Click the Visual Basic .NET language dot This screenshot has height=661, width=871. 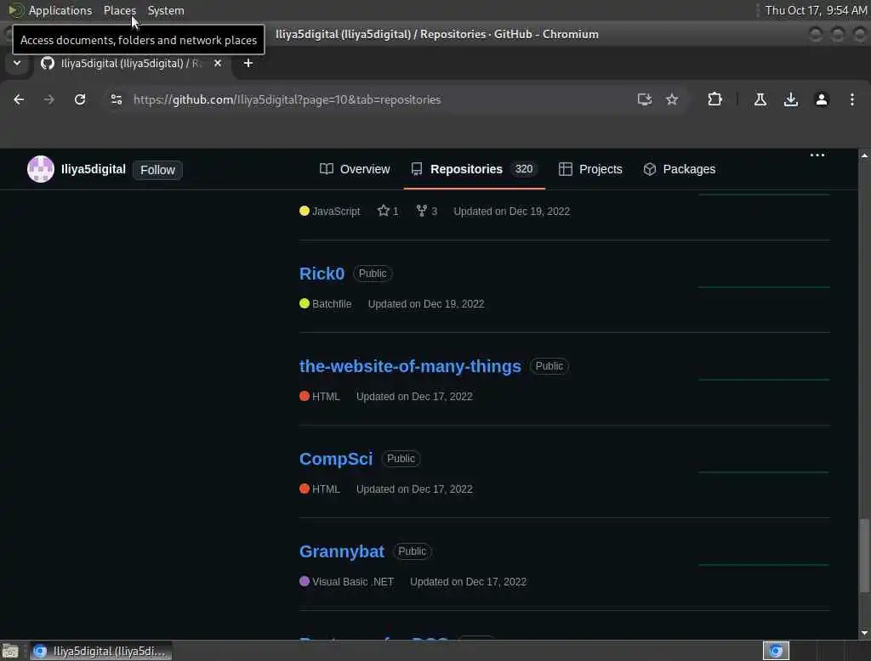[305, 582]
